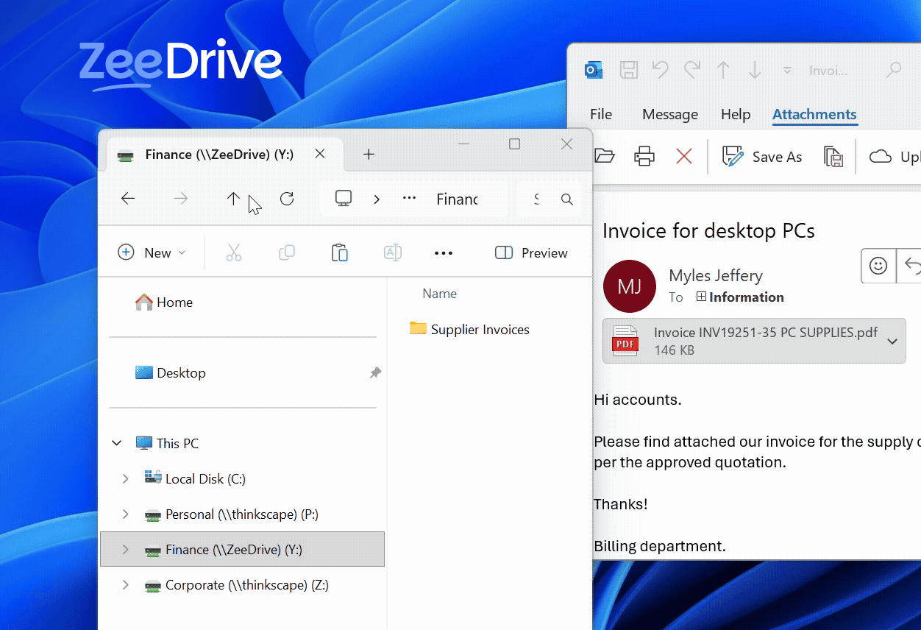Navigate up one folder level

233,199
